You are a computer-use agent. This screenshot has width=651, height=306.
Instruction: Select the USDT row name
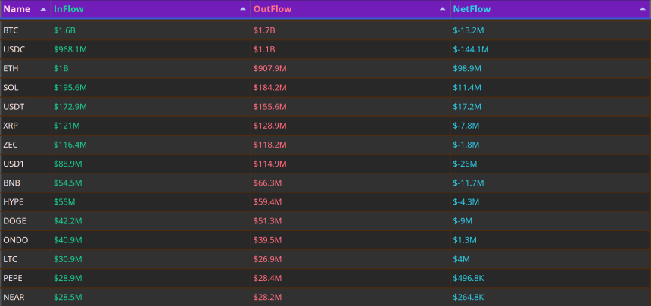14,107
